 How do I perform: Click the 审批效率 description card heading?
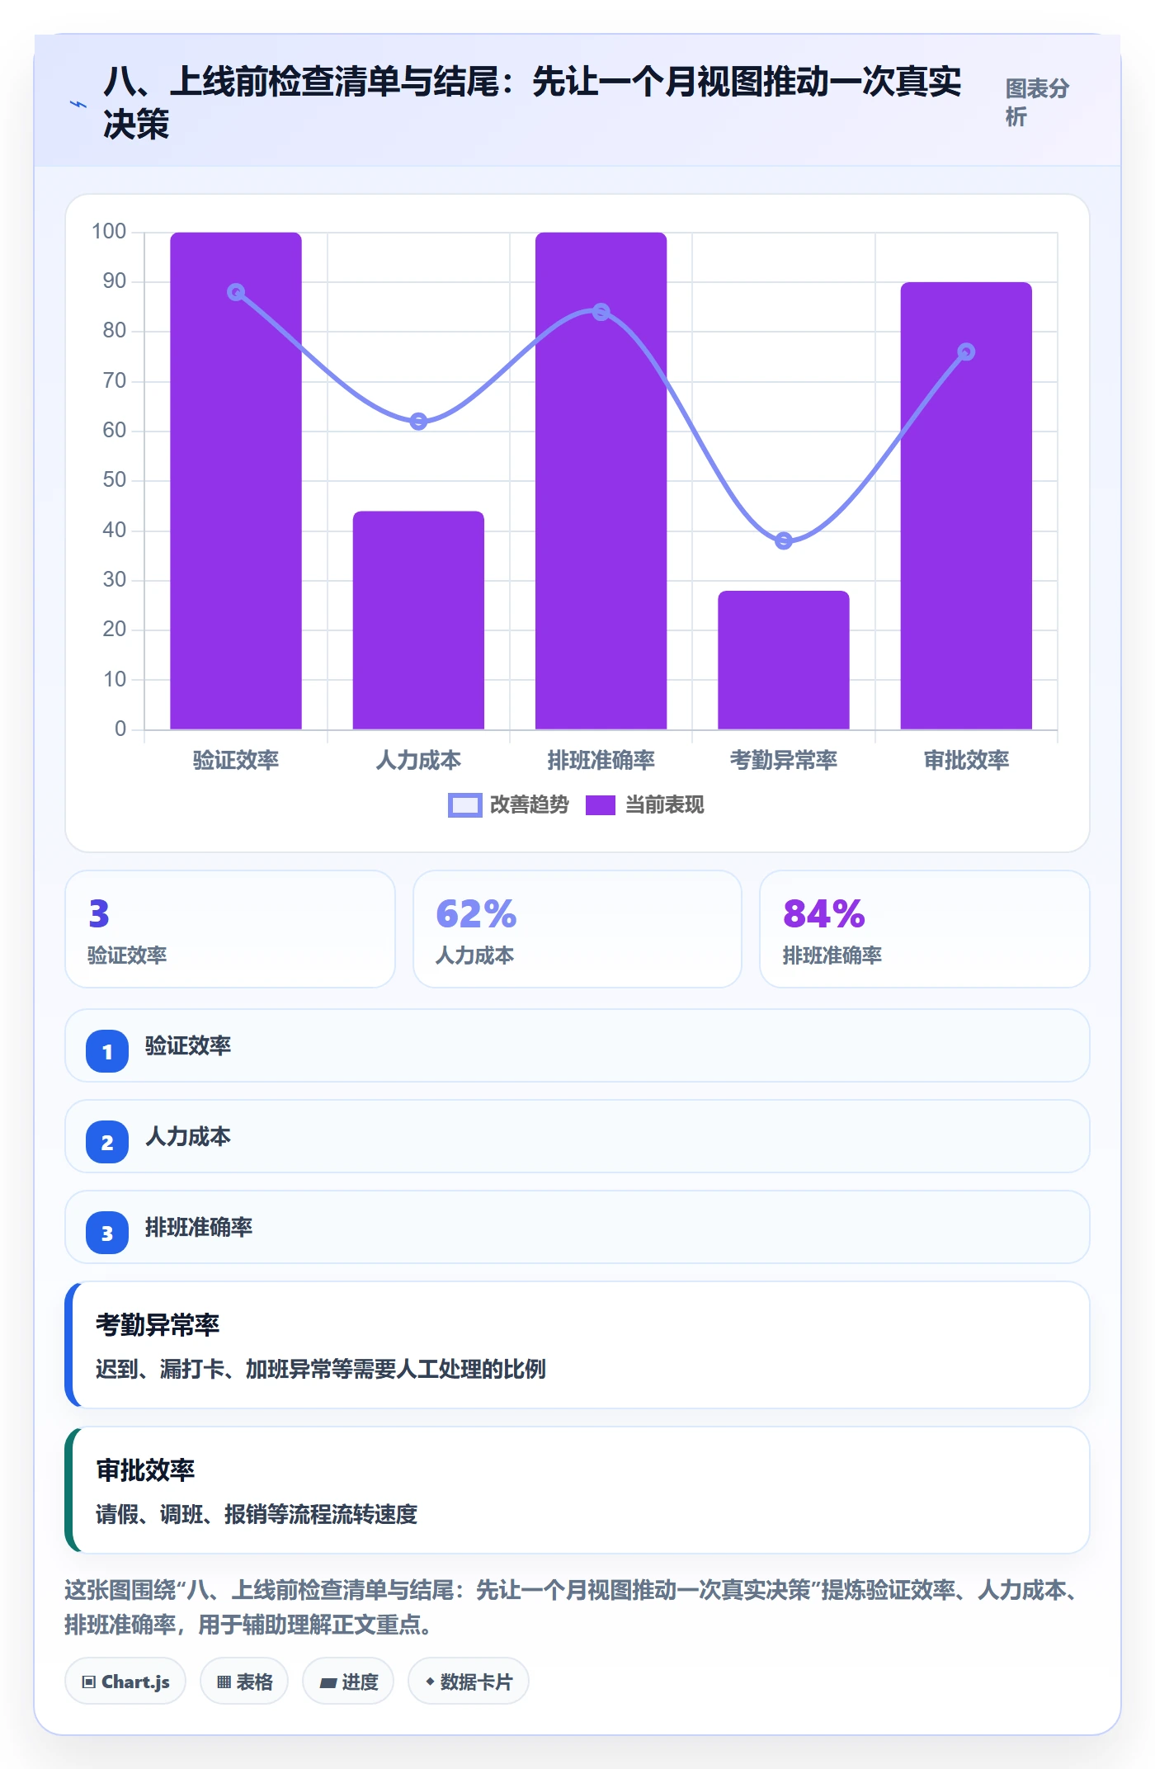(x=145, y=1469)
